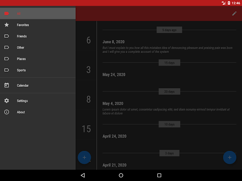Open the Calendar icon in drawer
This screenshot has height=181, width=242.
point(7,85)
